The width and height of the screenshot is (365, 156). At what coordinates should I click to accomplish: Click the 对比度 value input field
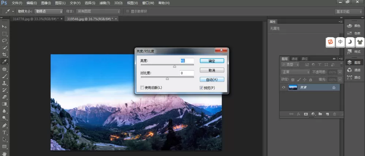point(187,73)
